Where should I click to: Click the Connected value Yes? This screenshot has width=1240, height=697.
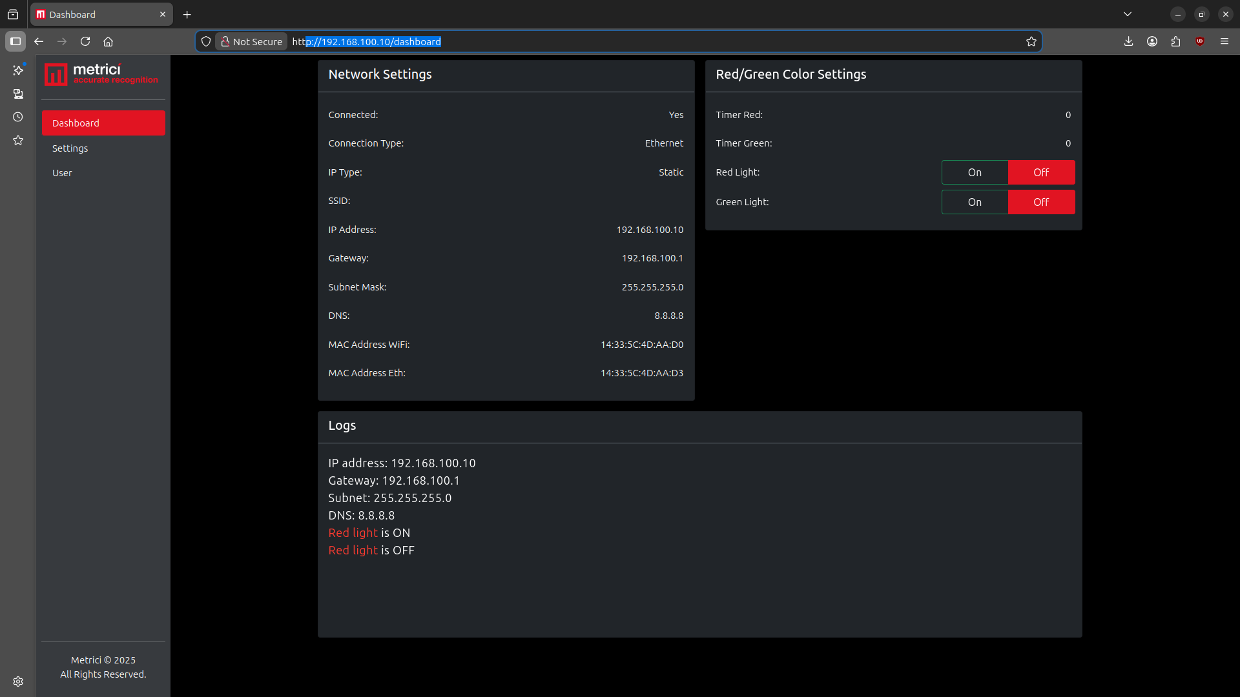(x=676, y=115)
